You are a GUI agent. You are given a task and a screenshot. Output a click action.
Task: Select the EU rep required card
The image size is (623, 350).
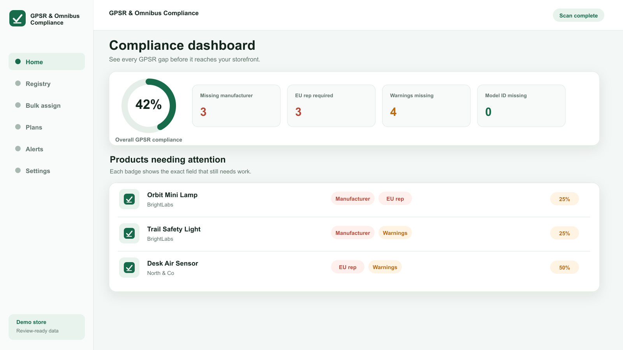(331, 106)
